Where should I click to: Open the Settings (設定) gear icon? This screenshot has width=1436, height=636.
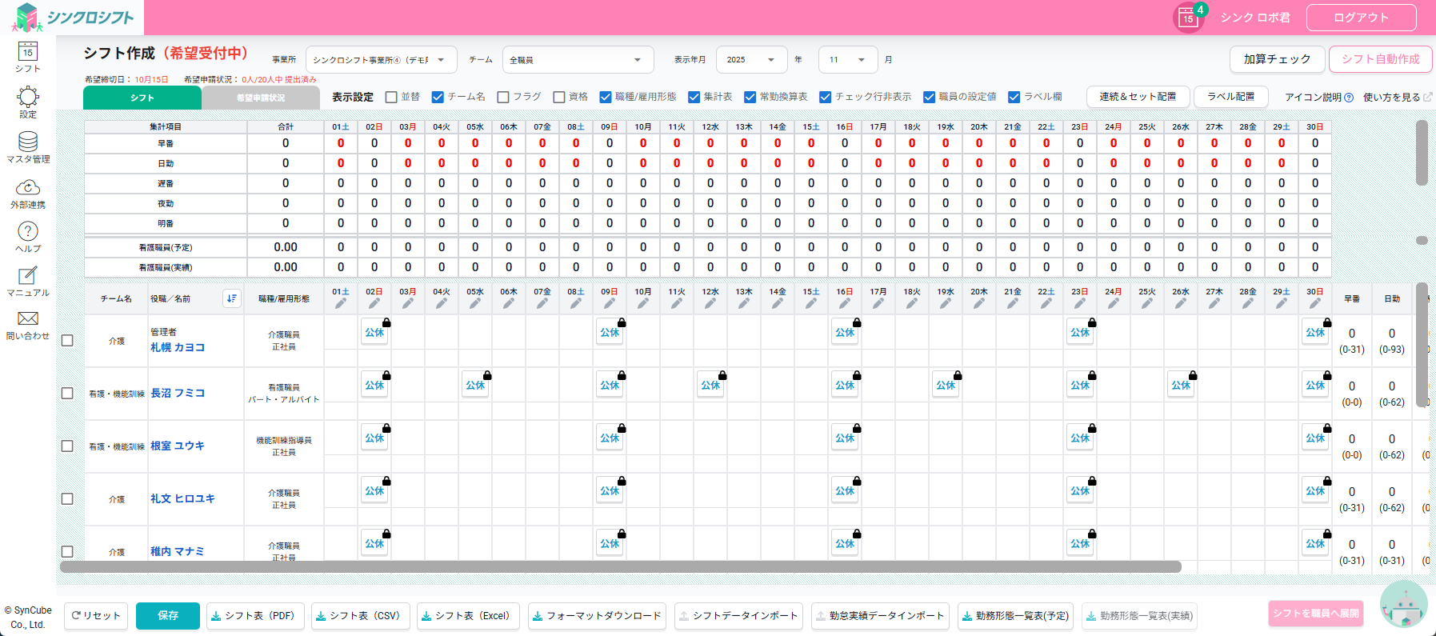pyautogui.click(x=28, y=99)
